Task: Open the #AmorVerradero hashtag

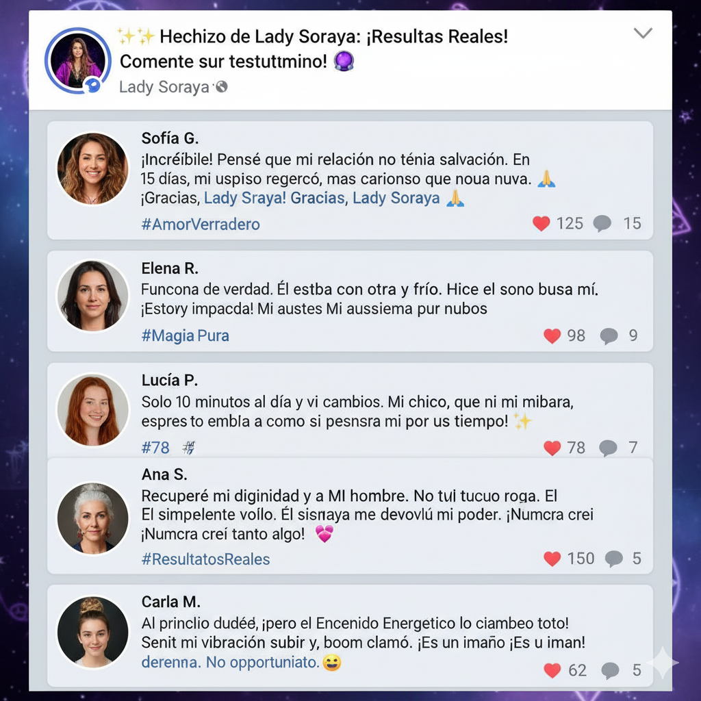Action: tap(201, 224)
